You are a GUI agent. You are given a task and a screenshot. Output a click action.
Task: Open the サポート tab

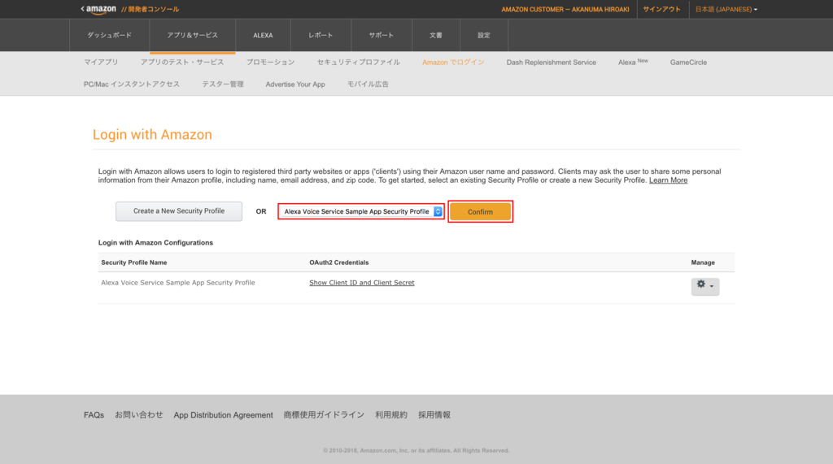382,35
